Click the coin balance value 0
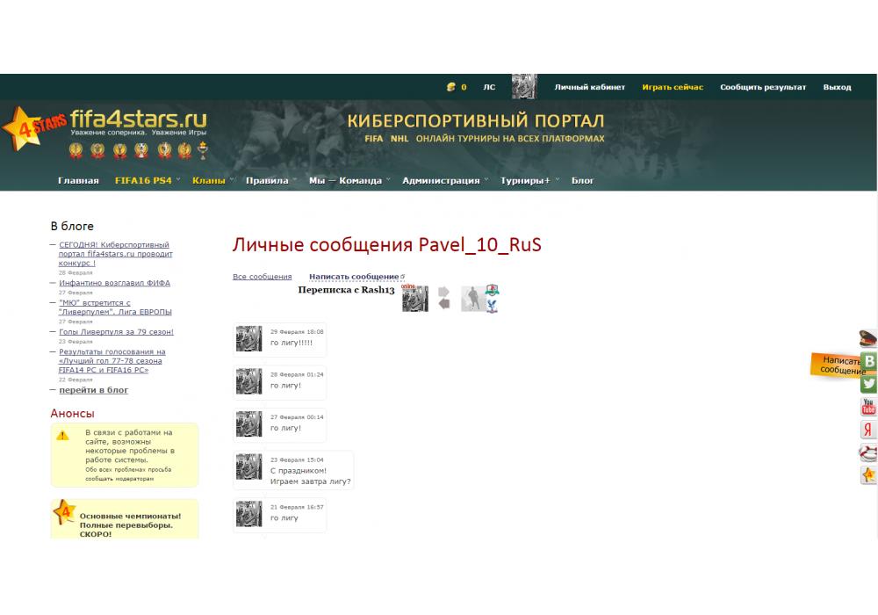Viewport: 878px width, 615px height. 464,87
